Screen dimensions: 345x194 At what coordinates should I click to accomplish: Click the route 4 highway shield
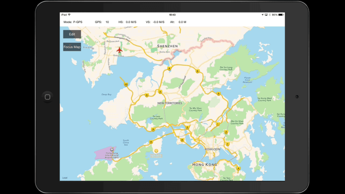(x=238, y=168)
